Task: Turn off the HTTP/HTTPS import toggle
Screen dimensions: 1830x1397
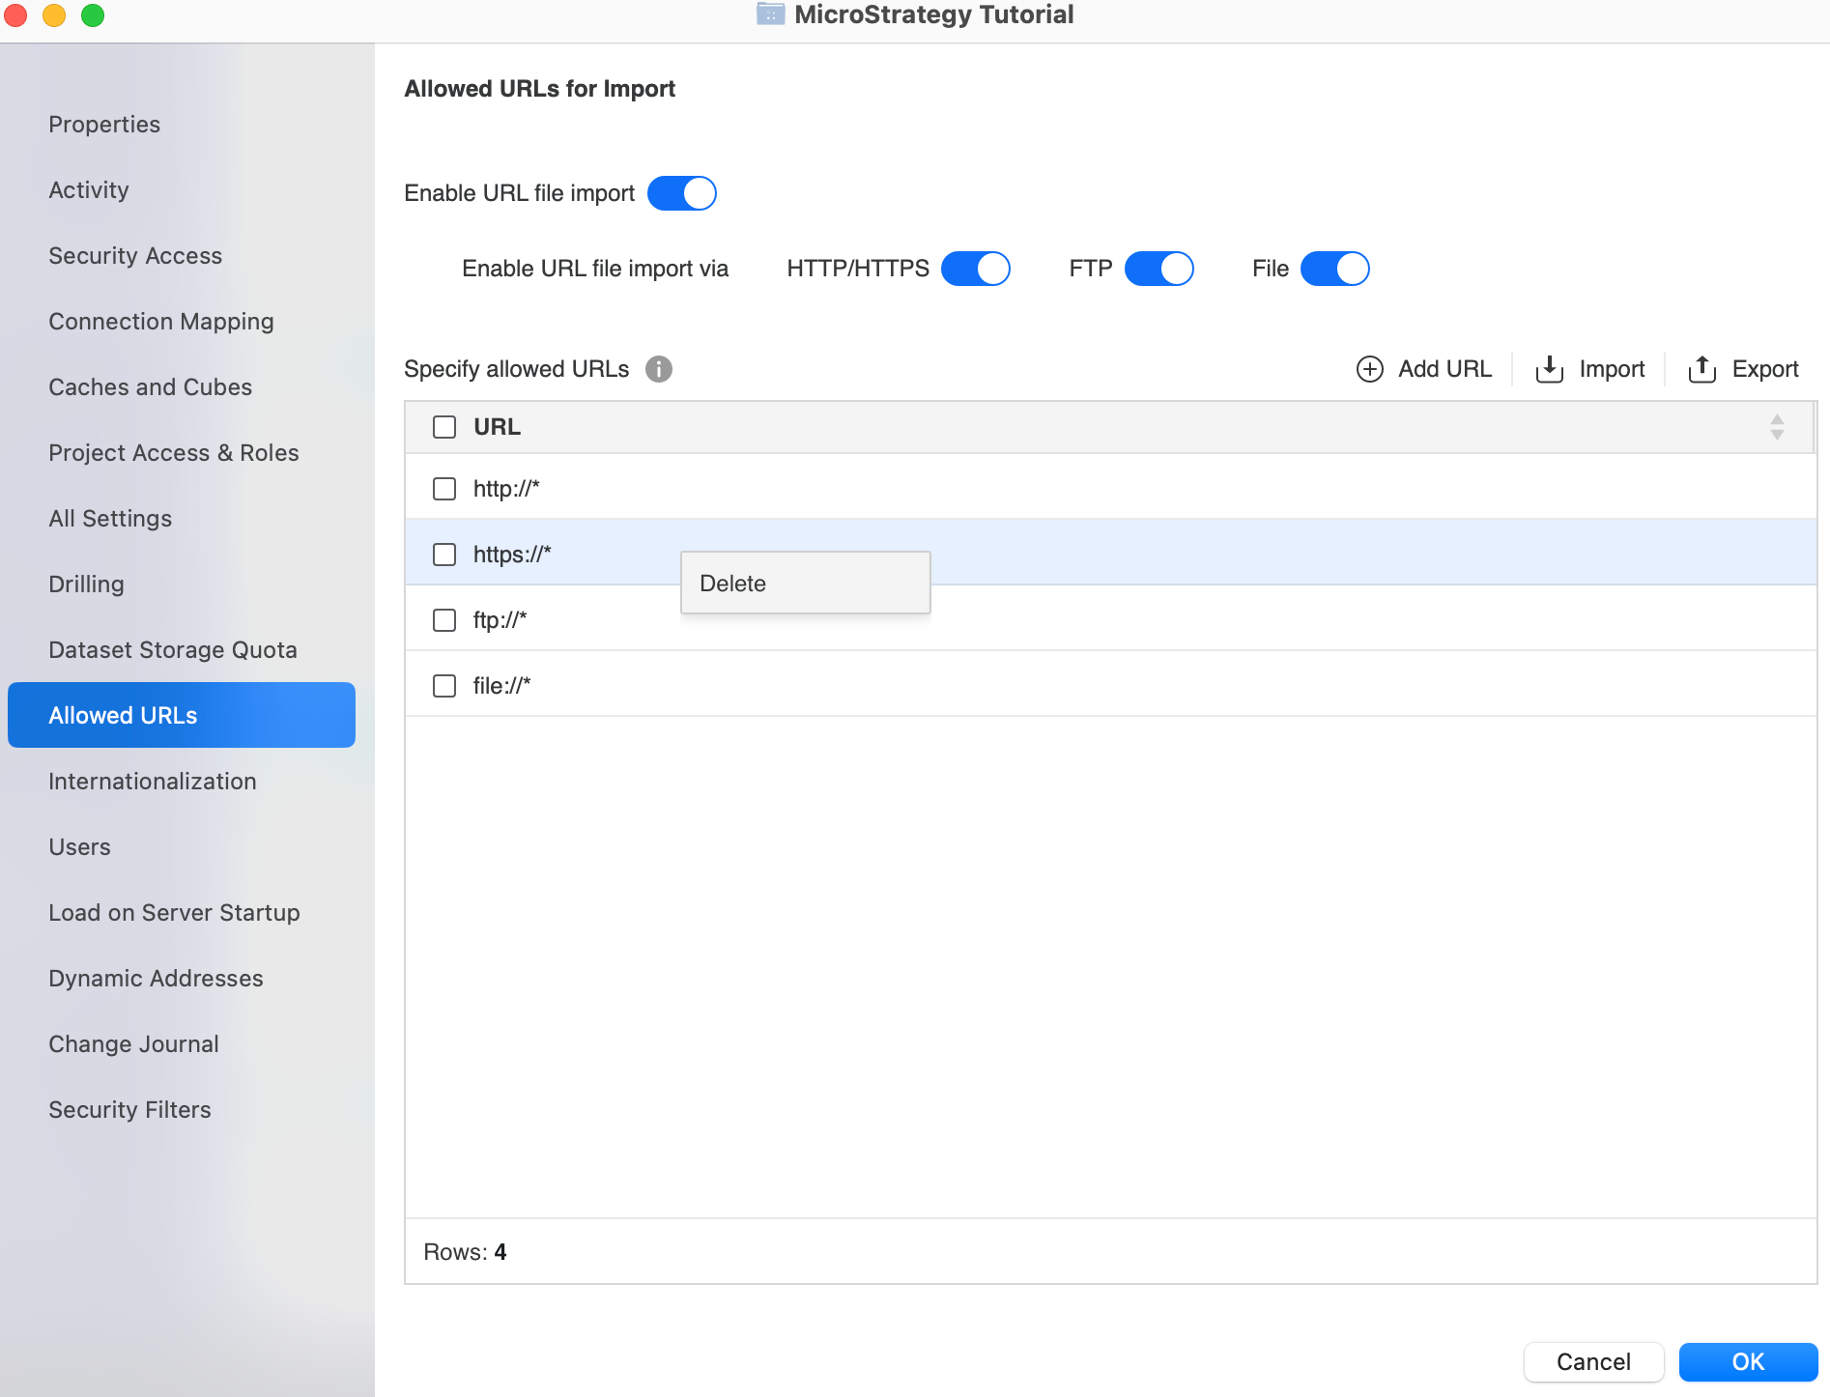Action: (x=975, y=269)
